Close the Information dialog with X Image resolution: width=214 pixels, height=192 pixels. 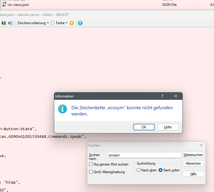[x=176, y=96]
